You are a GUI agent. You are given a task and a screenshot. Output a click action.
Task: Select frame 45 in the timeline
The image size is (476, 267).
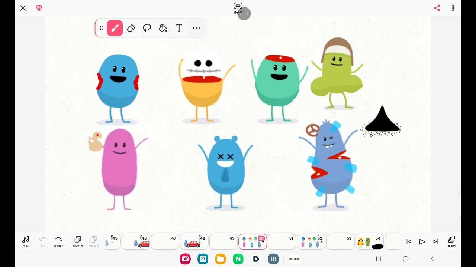click(x=112, y=242)
